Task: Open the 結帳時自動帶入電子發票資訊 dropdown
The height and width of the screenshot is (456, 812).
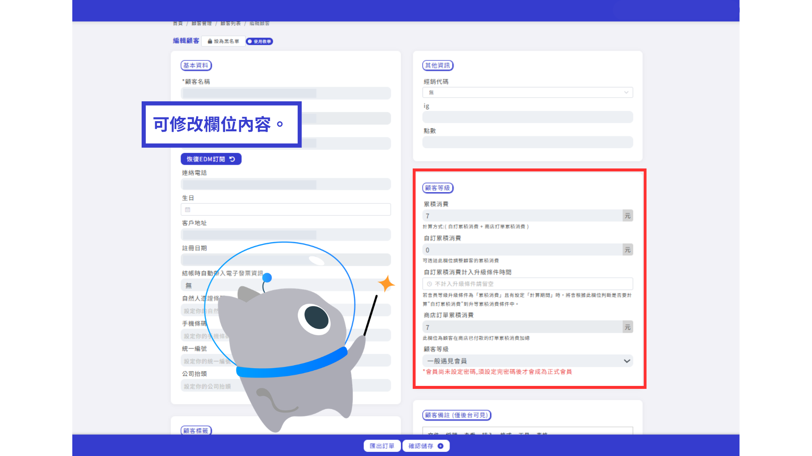Action: coord(286,285)
